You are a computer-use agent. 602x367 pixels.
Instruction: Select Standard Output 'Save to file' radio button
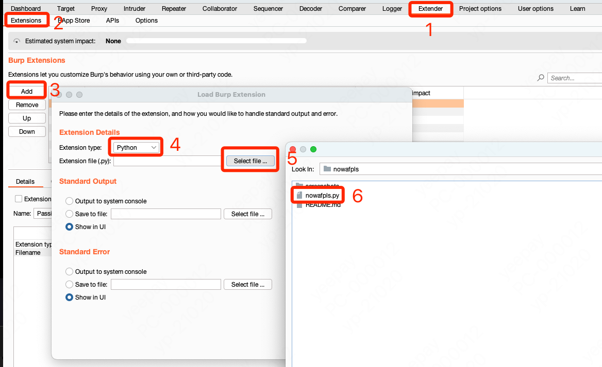(69, 214)
